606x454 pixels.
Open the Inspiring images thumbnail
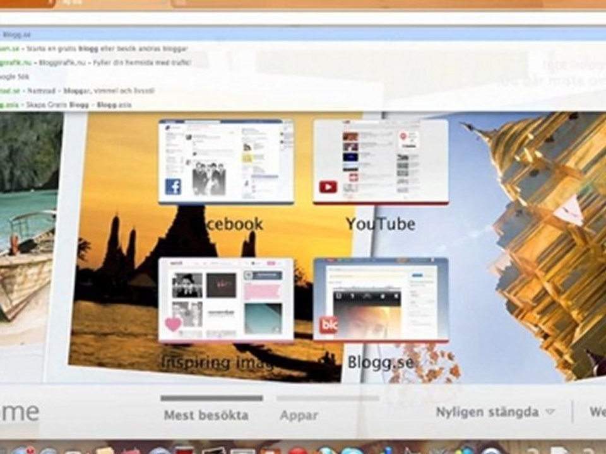[x=226, y=300]
